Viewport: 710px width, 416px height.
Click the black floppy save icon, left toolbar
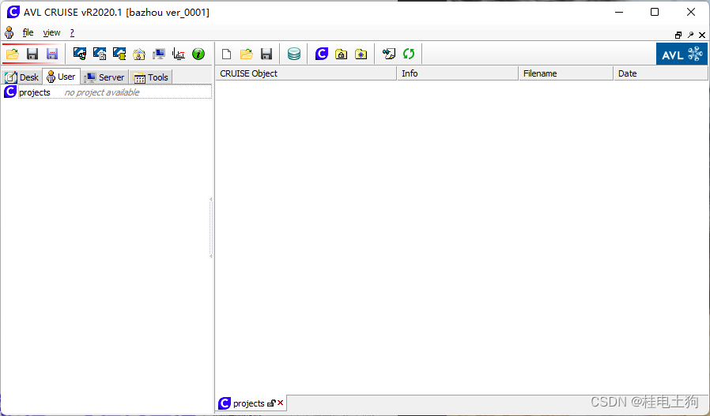(x=32, y=54)
